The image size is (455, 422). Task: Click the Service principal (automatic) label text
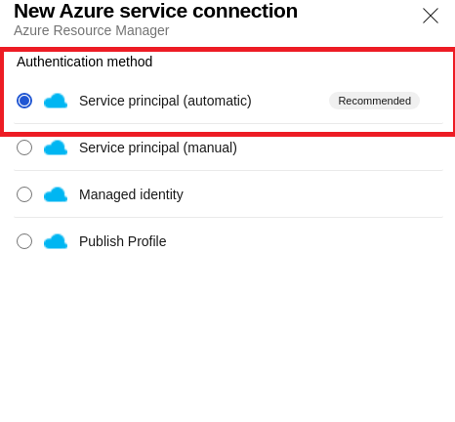click(165, 101)
